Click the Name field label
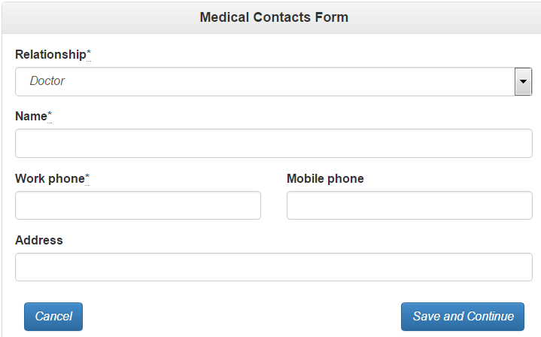The height and width of the screenshot is (337, 541). click(x=31, y=116)
